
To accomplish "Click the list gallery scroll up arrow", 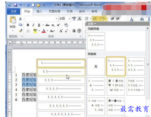I will point(148,28).
